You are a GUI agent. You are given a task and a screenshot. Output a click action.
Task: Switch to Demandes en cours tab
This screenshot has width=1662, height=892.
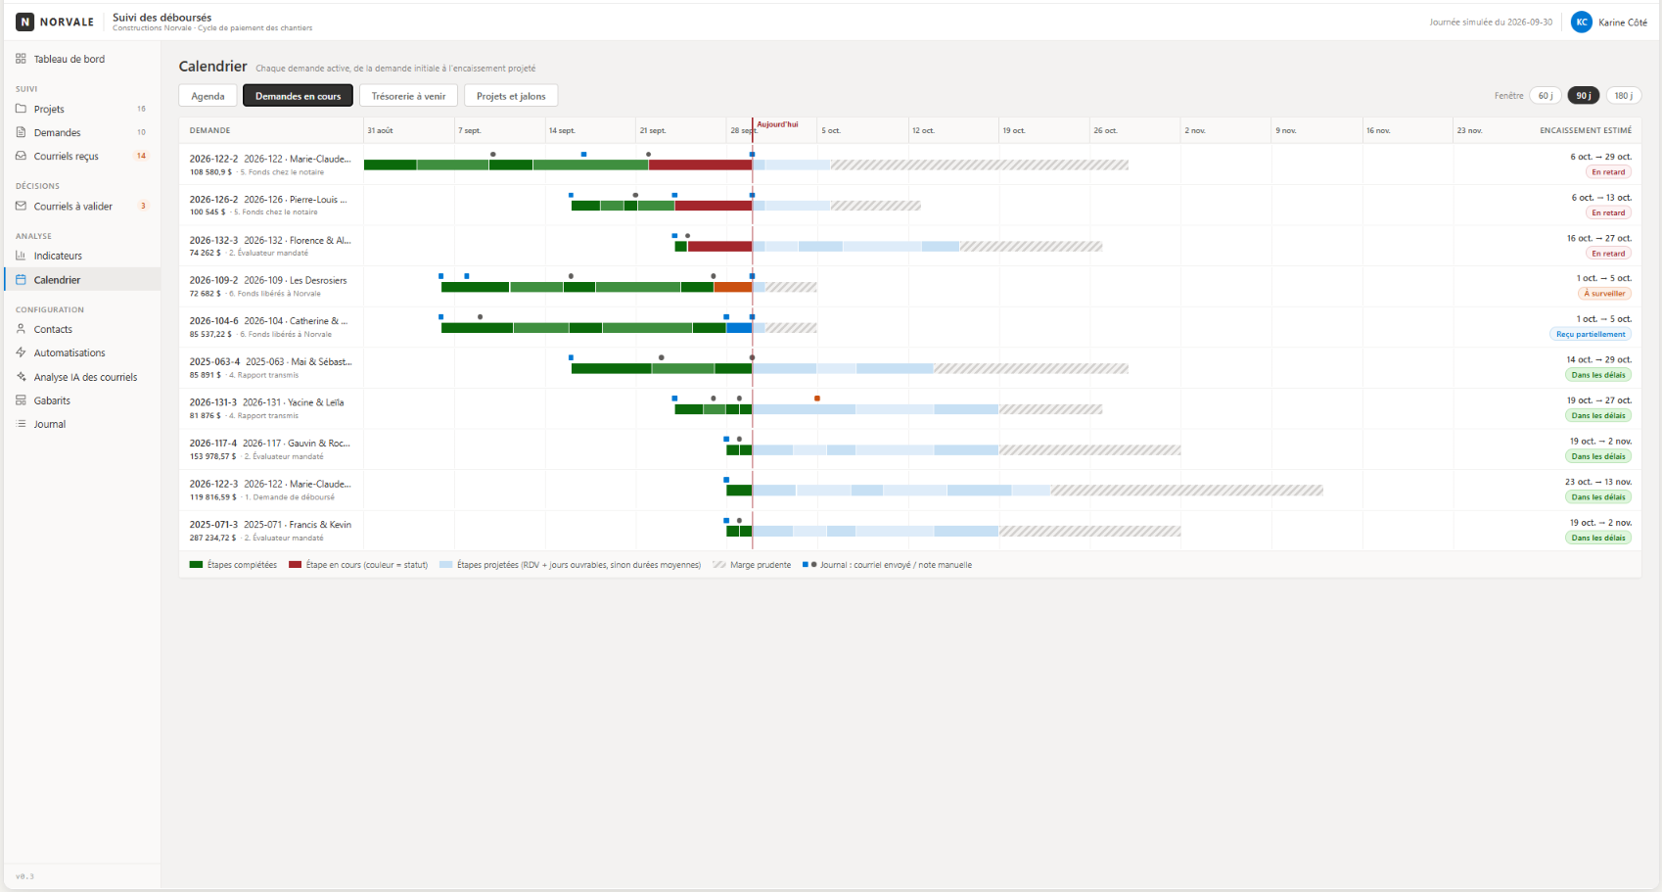(298, 96)
